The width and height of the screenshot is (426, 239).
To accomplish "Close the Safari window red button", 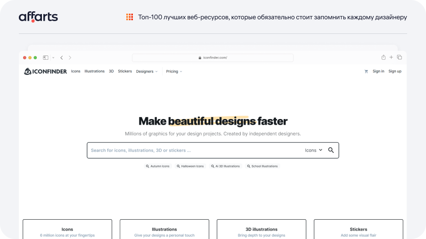I will 25,57.
